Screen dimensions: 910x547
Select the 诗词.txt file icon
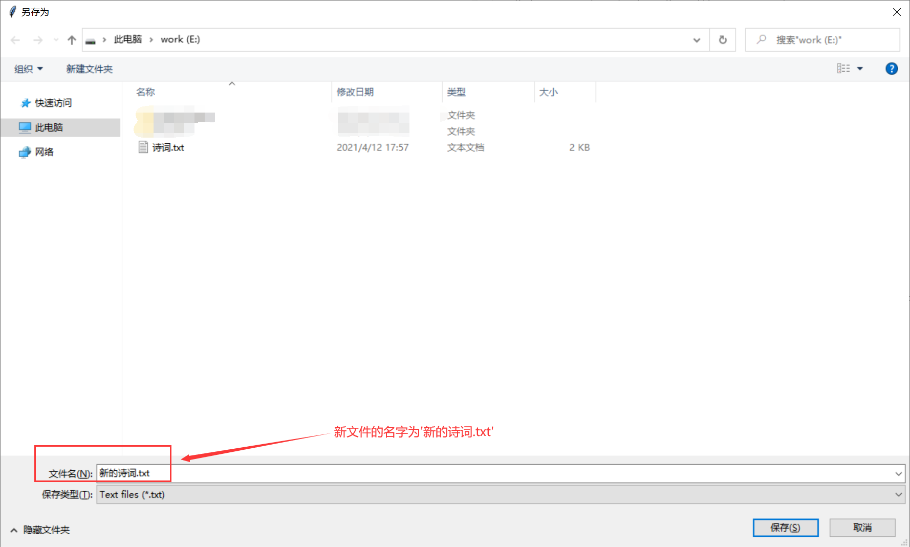coord(143,147)
